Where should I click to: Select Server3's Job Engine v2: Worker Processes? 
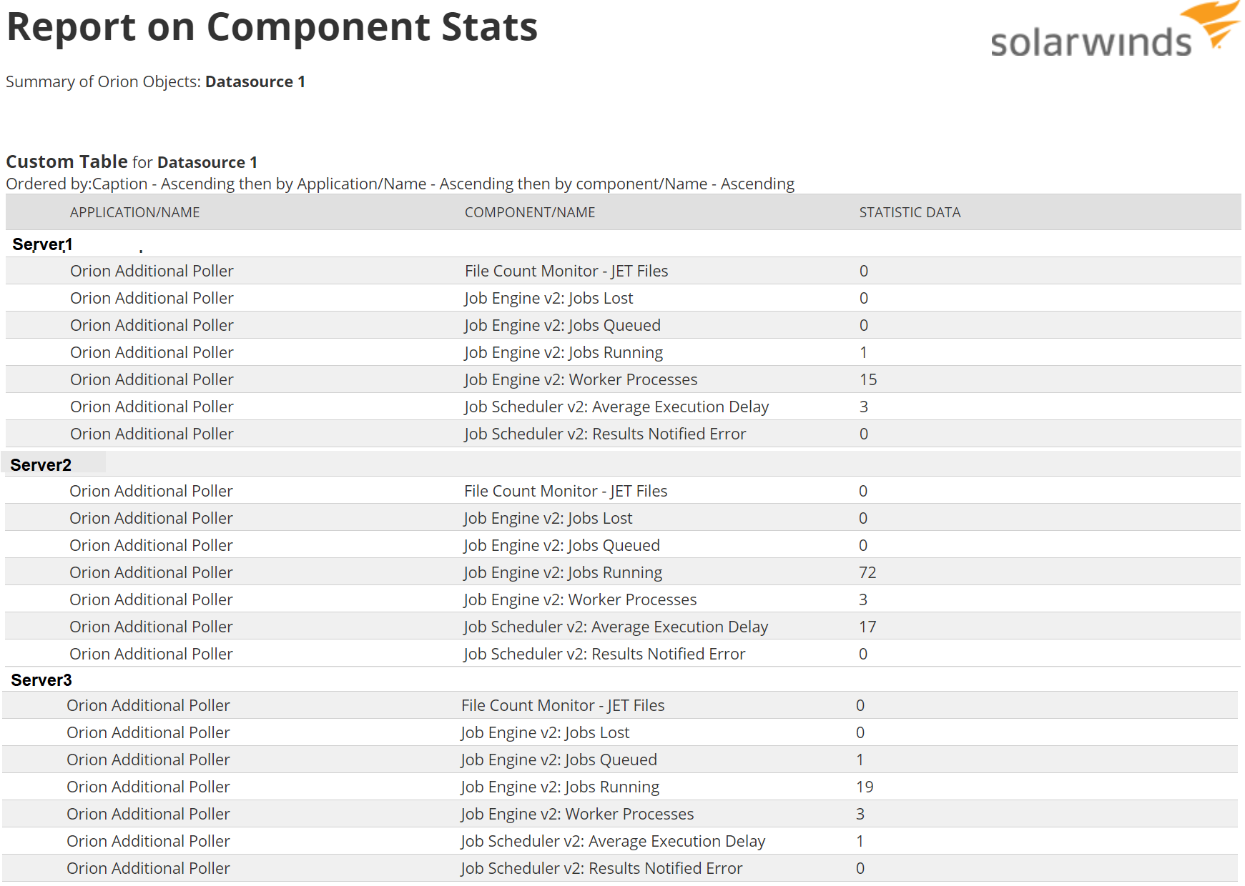tap(577, 815)
